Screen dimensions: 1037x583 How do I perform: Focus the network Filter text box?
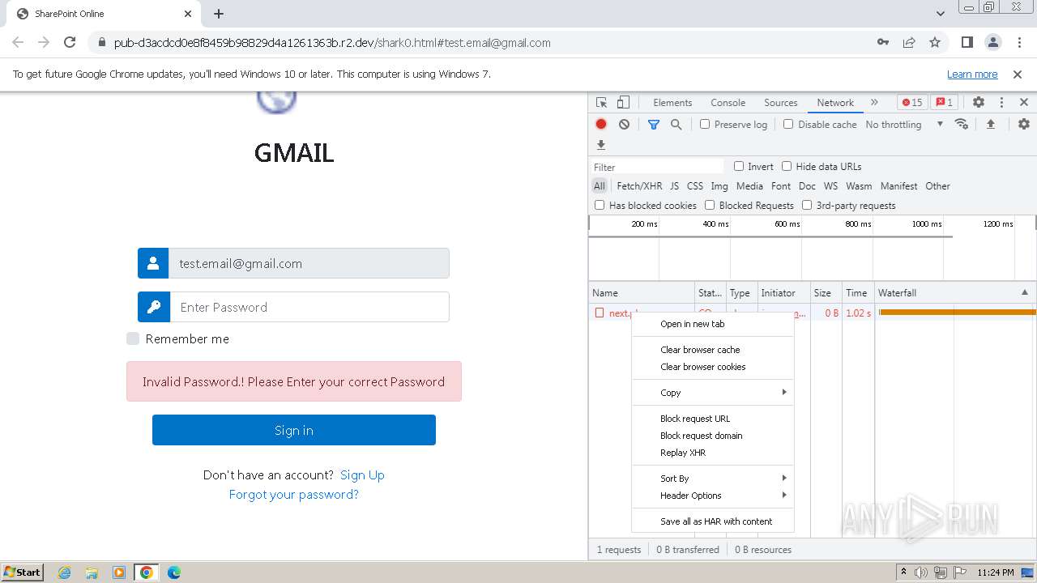(x=657, y=167)
